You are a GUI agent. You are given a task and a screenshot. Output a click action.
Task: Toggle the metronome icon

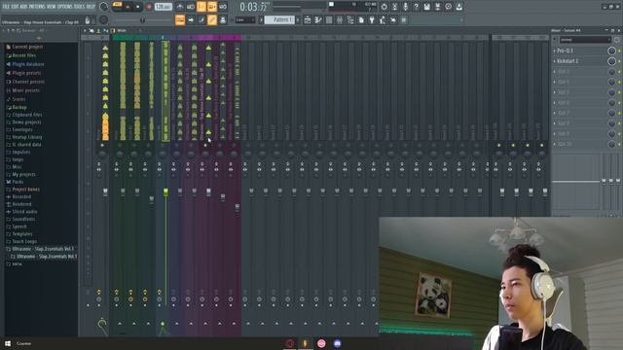[x=180, y=7]
